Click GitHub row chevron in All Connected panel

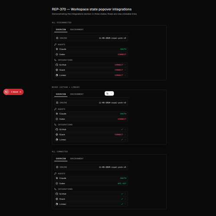(x=125, y=194)
